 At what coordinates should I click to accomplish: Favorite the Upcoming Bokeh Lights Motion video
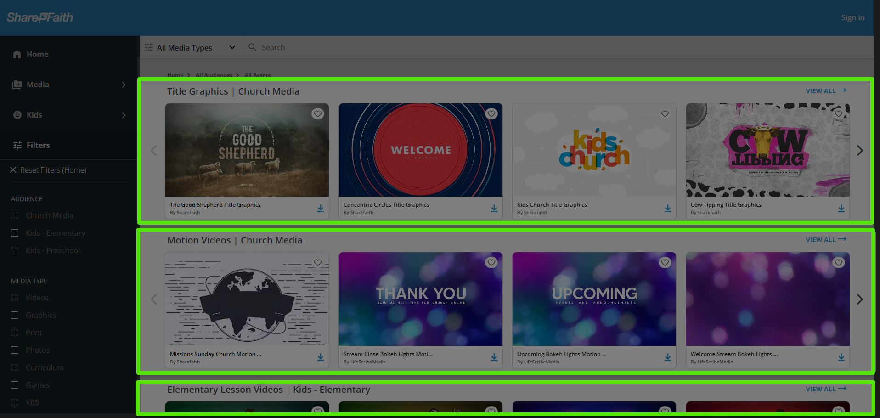tap(665, 262)
